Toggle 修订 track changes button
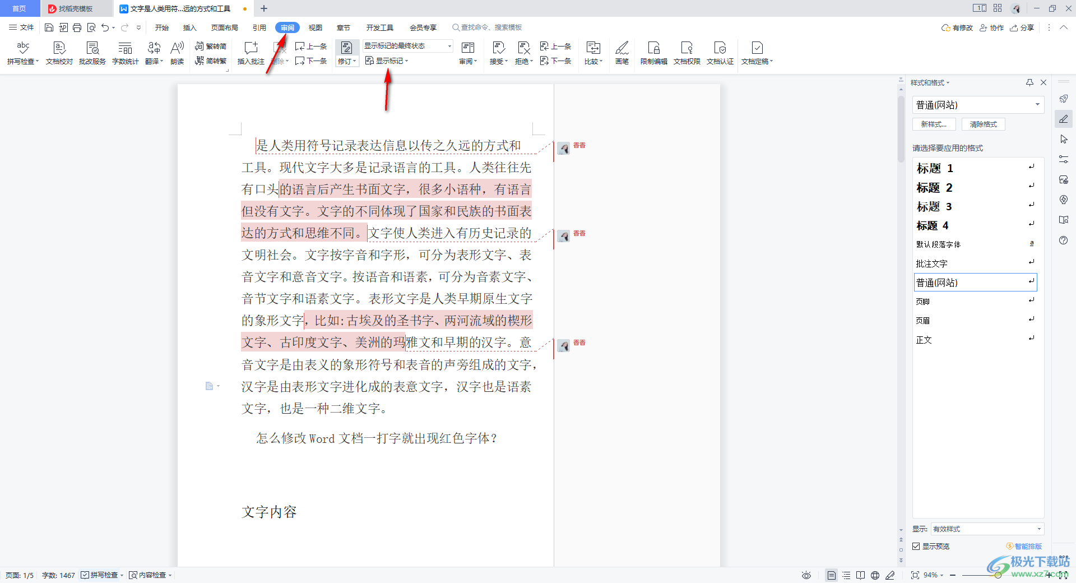 pyautogui.click(x=347, y=53)
